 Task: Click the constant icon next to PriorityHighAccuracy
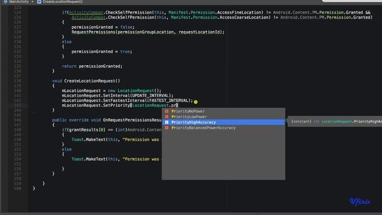pos(167,122)
